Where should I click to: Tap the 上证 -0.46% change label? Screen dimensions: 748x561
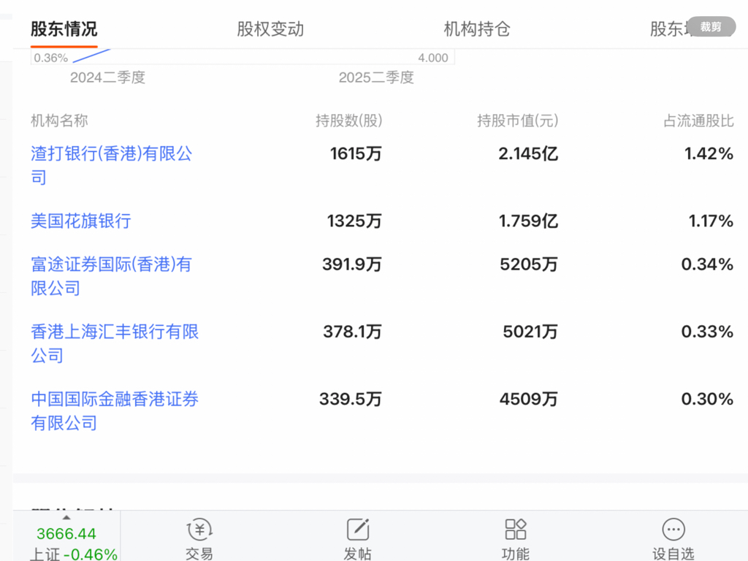pos(74,554)
